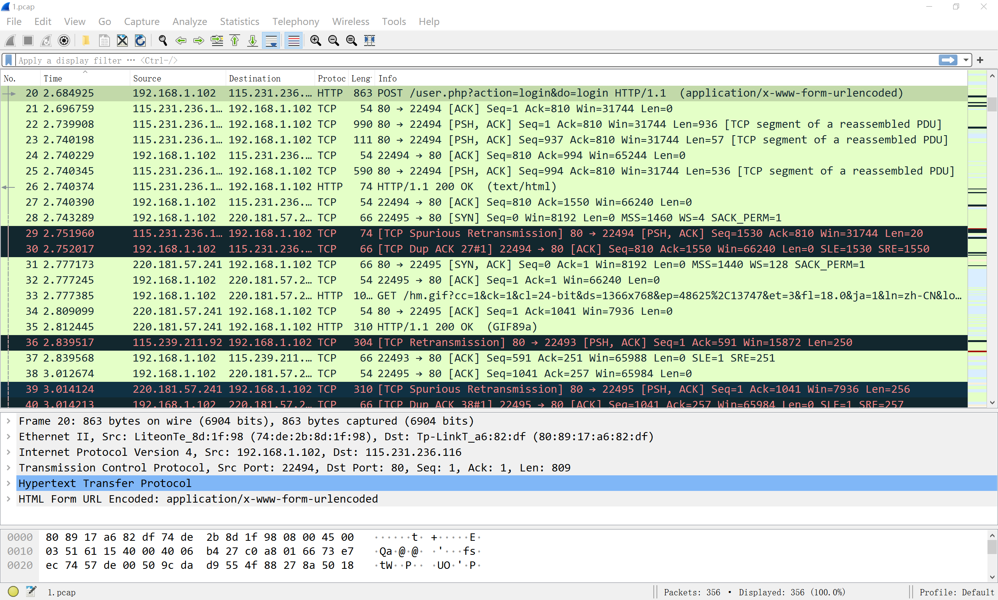Close this capture file X icon

pyautogui.click(x=122, y=41)
